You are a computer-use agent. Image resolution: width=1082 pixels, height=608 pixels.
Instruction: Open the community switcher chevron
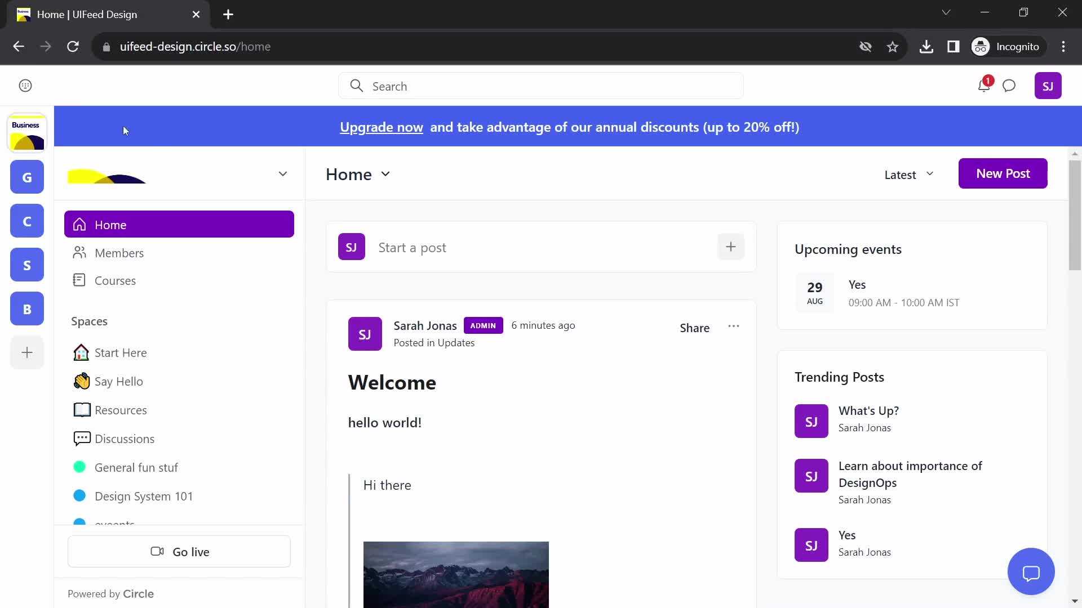point(282,174)
